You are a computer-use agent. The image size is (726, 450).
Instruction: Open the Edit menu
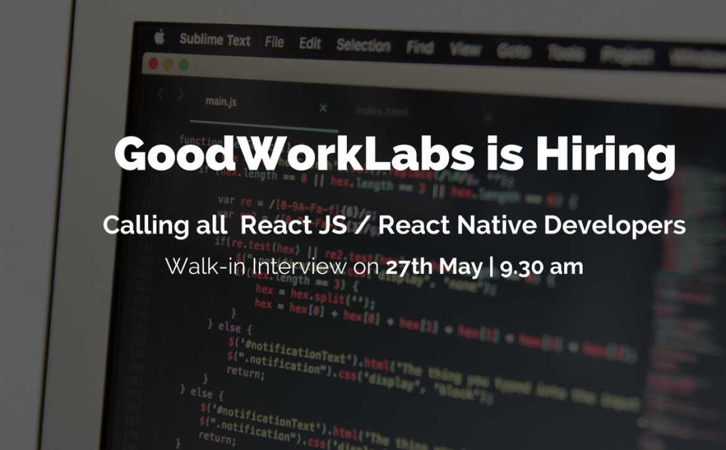pos(310,43)
